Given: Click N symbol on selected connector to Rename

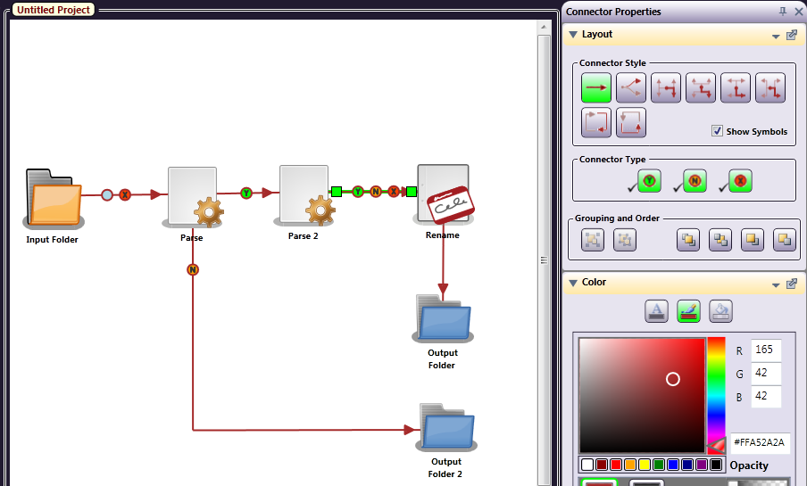Looking at the screenshot, I should 376,192.
